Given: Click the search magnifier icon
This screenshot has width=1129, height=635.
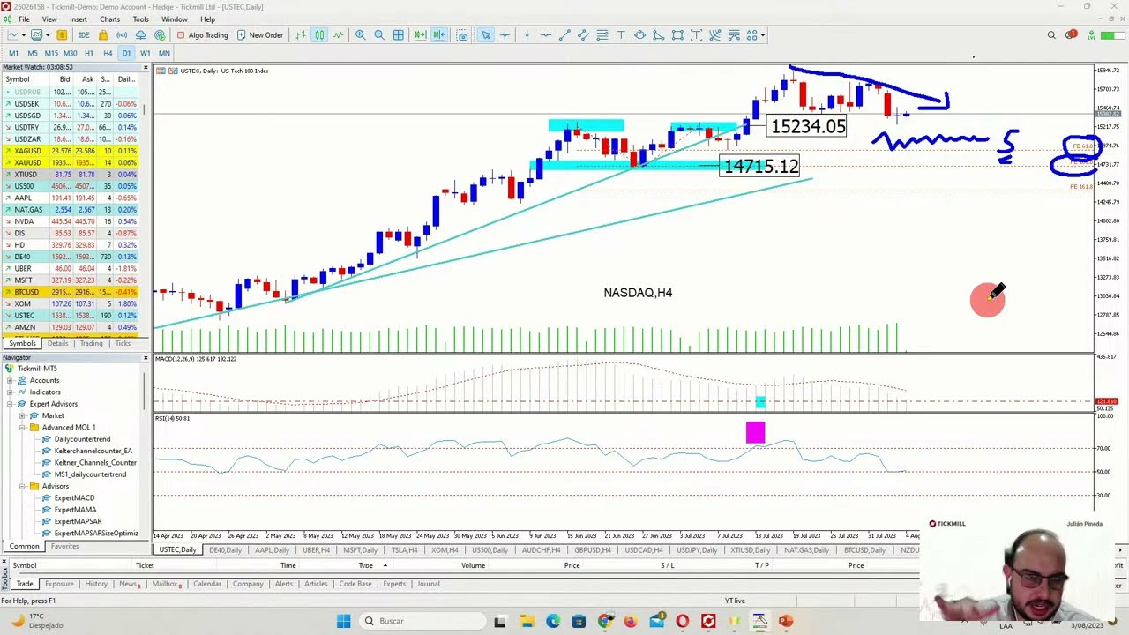Looking at the screenshot, I should pyautogui.click(x=1051, y=35).
